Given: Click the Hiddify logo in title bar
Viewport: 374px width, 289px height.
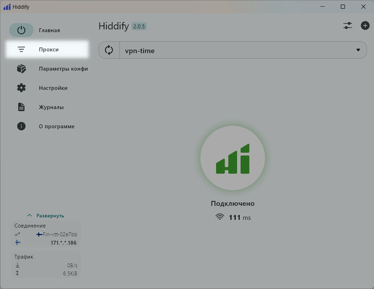Looking at the screenshot, I should (x=7, y=7).
